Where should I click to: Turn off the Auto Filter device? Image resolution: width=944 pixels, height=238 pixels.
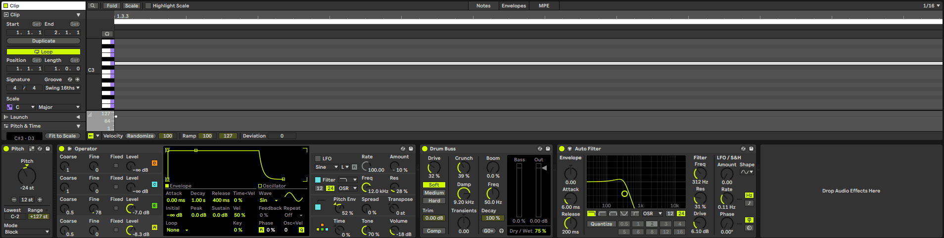coord(562,148)
